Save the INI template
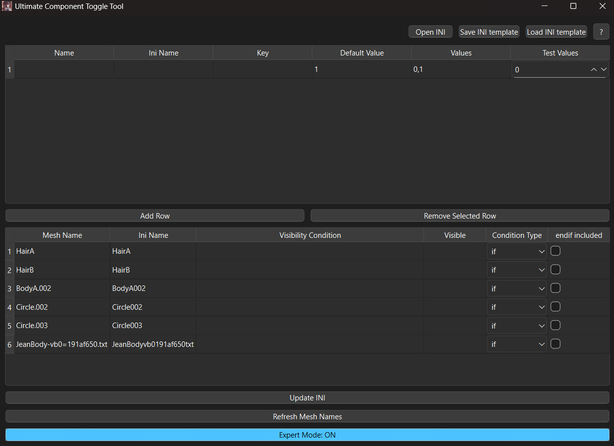 pos(489,31)
